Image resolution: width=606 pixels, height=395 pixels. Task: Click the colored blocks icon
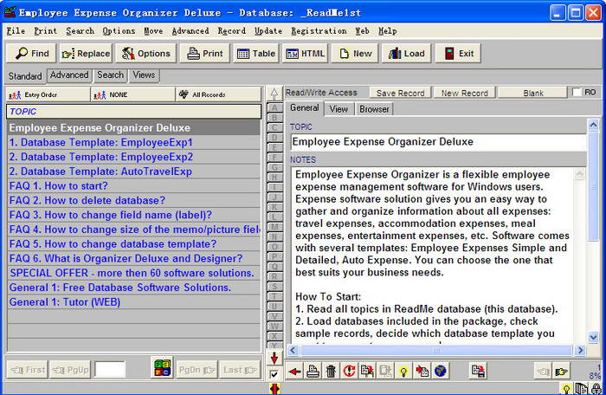click(163, 367)
